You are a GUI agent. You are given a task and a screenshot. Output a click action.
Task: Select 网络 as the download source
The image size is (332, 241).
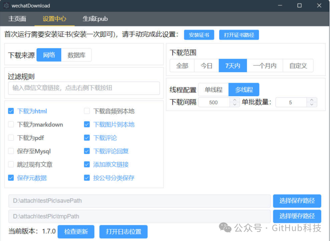pos(49,55)
